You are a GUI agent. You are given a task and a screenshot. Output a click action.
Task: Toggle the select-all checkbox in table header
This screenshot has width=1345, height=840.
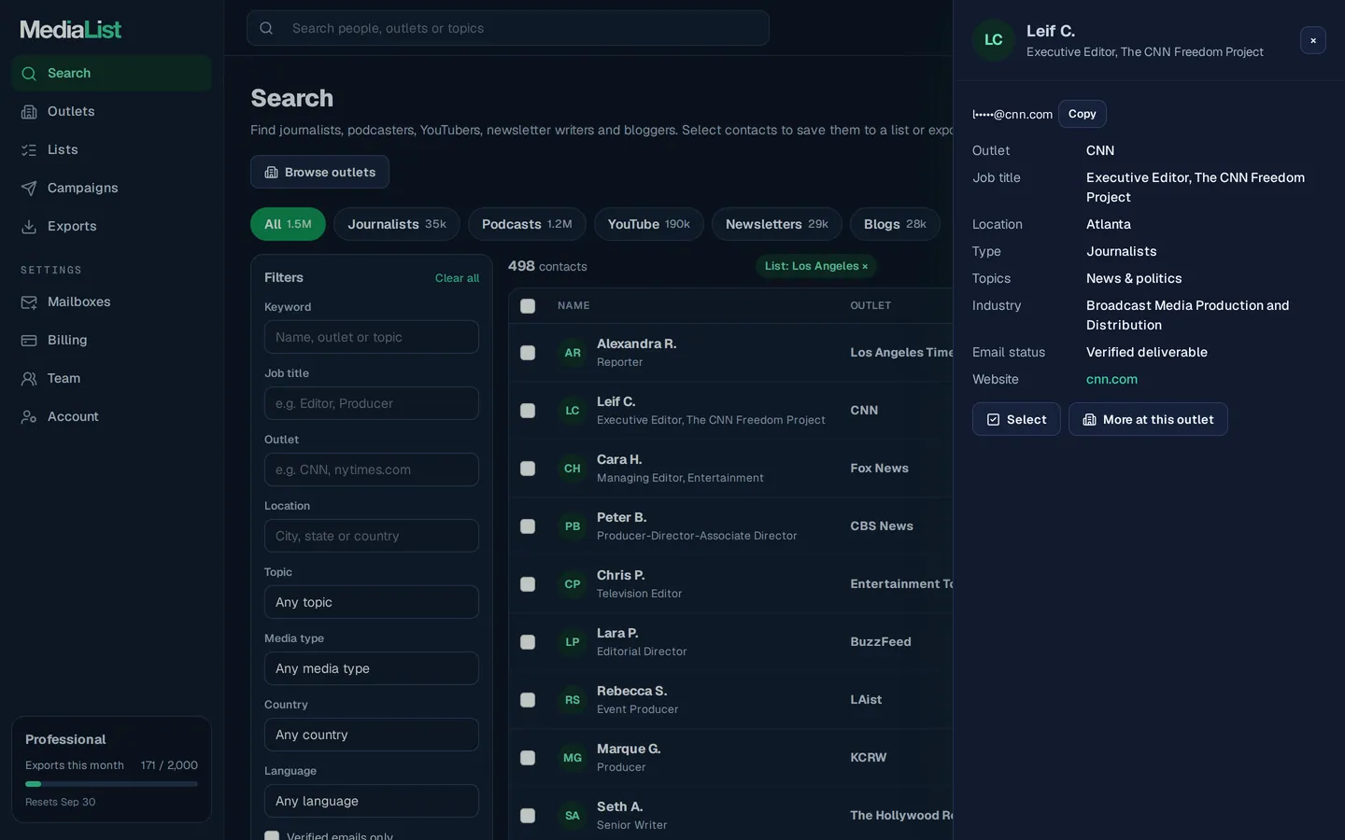click(528, 306)
